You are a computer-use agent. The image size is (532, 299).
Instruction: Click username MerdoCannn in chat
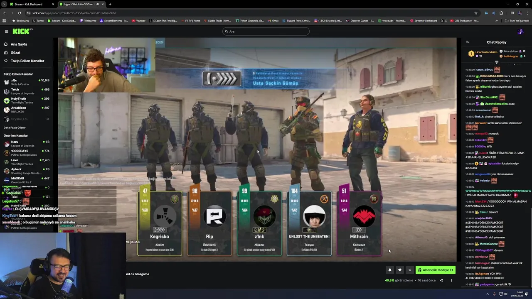[x=488, y=244]
